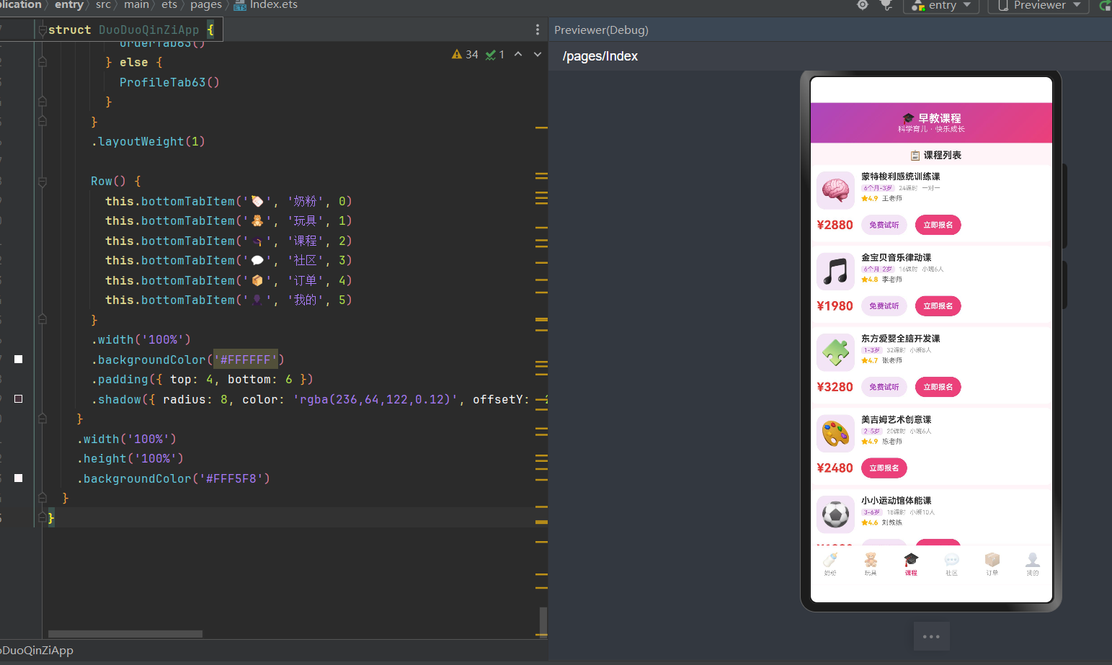Click the vertical editor scrollbar thumb

point(543,621)
